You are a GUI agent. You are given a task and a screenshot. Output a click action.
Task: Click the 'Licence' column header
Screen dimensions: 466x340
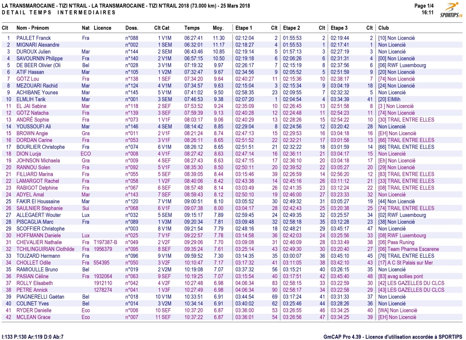102,28
